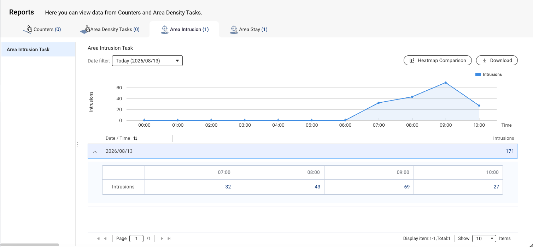Viewport: 533px width, 247px height.
Task: Click the 09:00 peak data point
Action: click(x=445, y=83)
